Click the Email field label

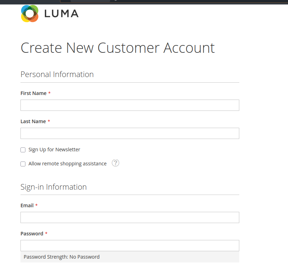(x=27, y=205)
